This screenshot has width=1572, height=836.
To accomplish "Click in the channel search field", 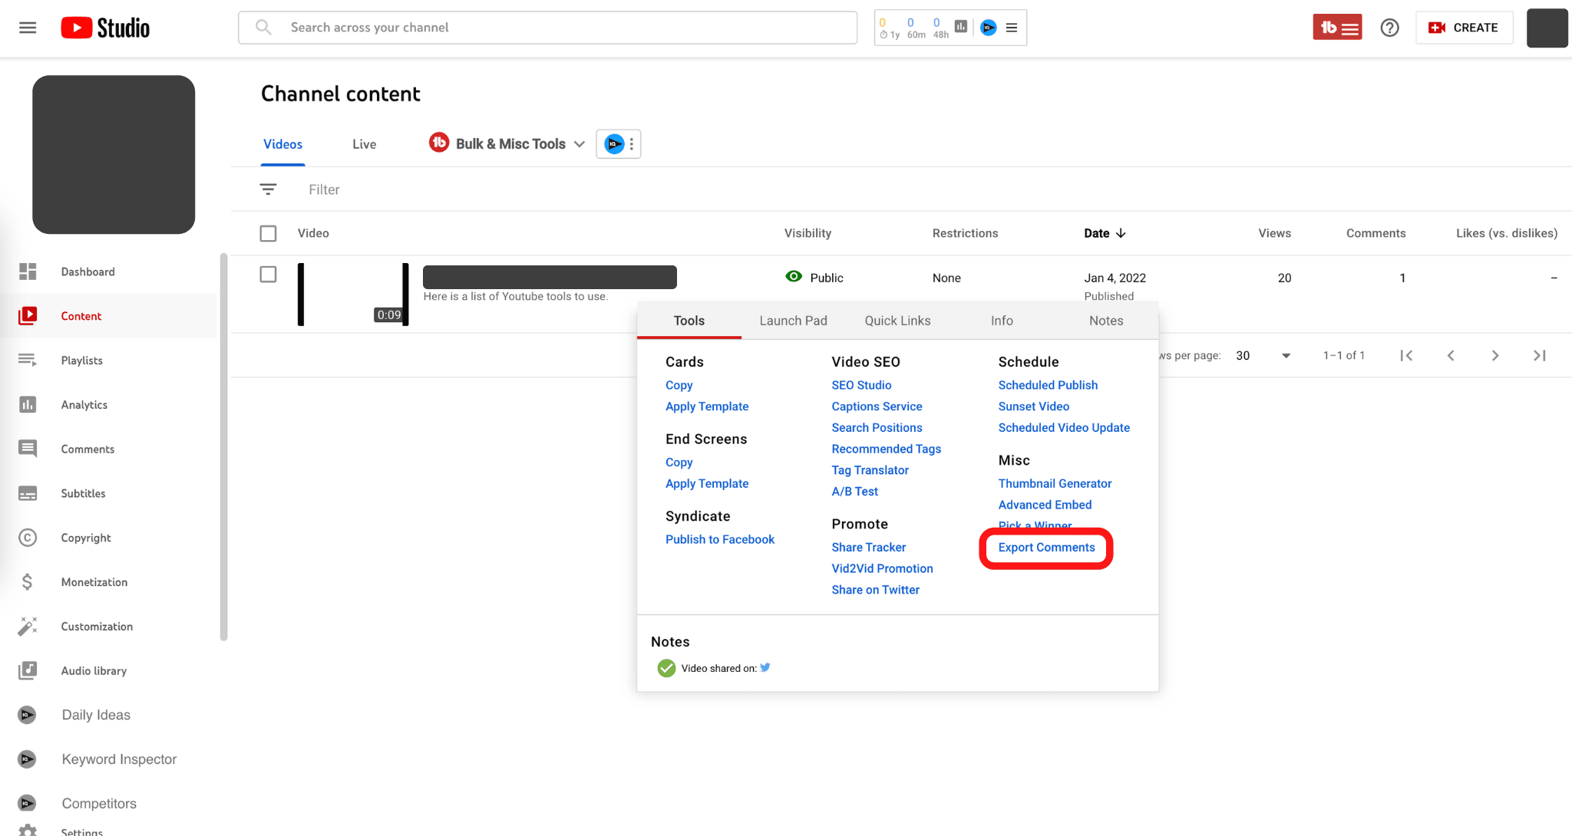I will (547, 28).
